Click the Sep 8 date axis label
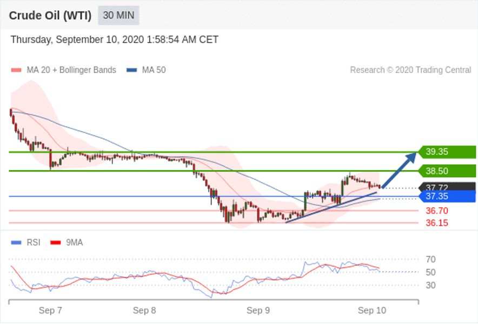This screenshot has width=478, height=324. click(x=144, y=310)
